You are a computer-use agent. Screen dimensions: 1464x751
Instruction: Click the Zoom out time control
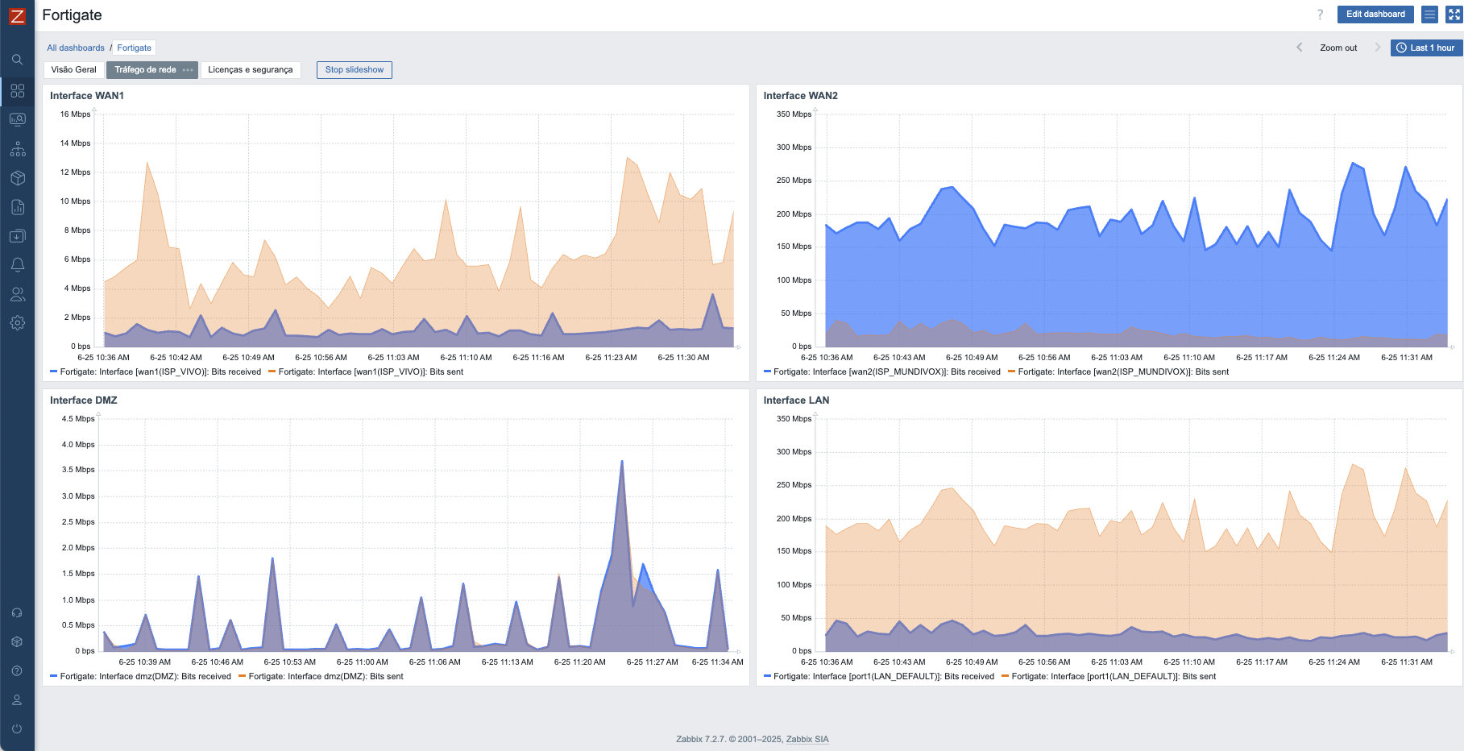(1338, 48)
